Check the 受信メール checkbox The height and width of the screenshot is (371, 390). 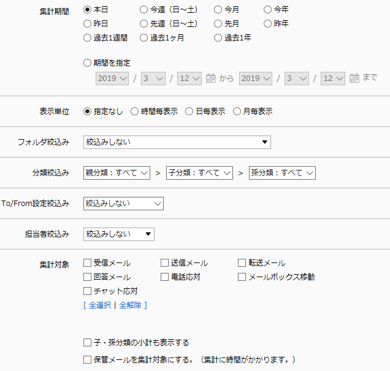(x=87, y=263)
